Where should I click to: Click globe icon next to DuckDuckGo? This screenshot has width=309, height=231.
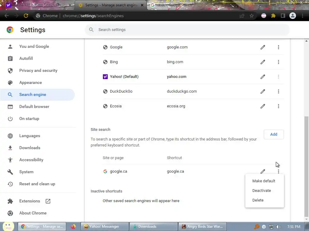click(x=105, y=91)
